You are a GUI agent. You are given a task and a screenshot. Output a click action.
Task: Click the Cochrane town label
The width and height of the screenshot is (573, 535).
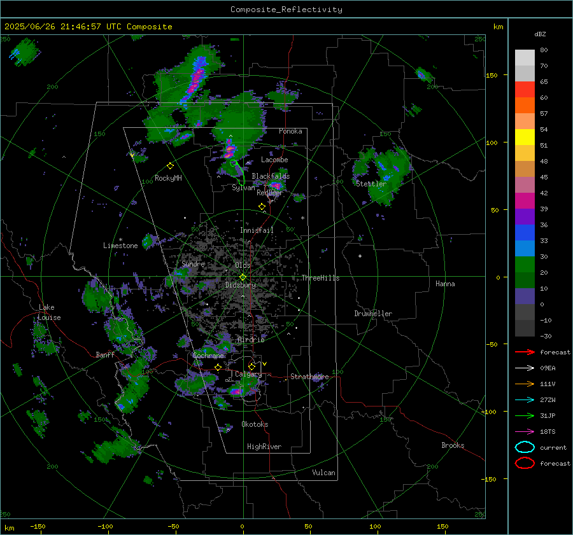click(208, 356)
